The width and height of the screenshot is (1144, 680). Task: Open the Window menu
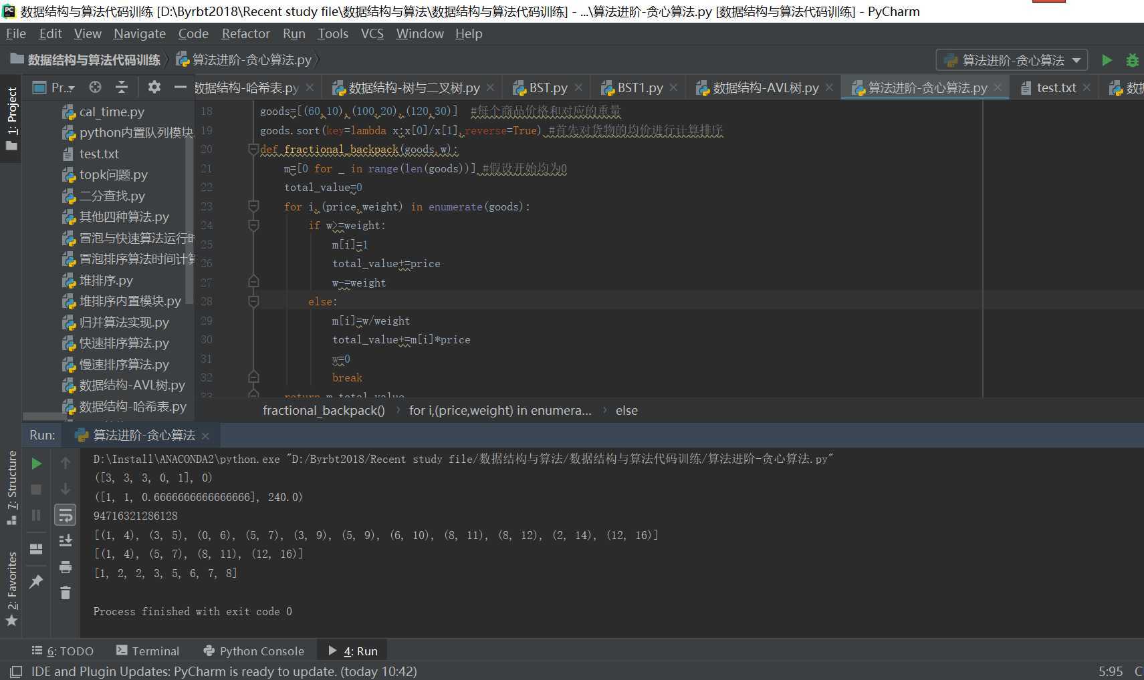pyautogui.click(x=420, y=33)
